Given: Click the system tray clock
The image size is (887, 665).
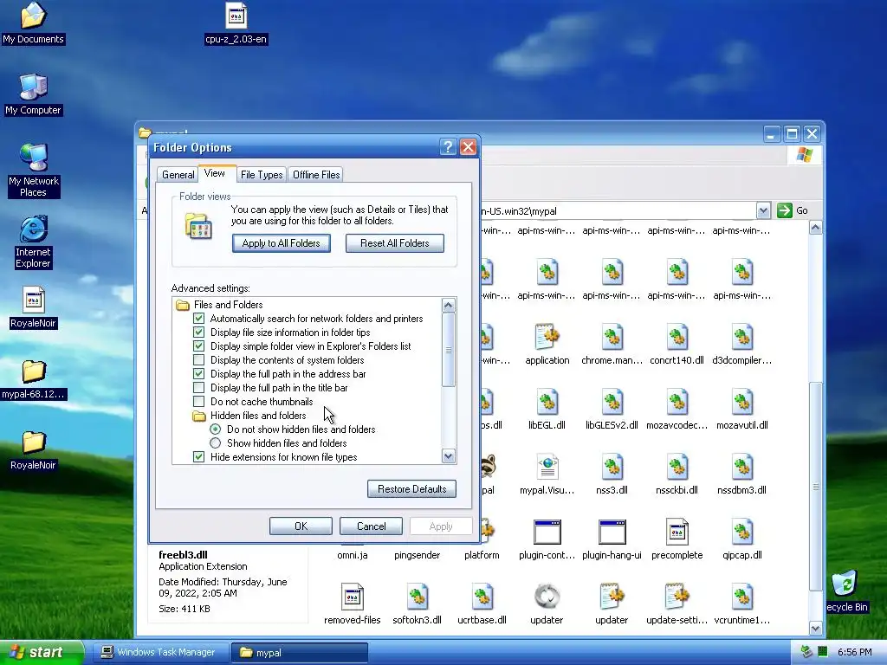Looking at the screenshot, I should 855,652.
